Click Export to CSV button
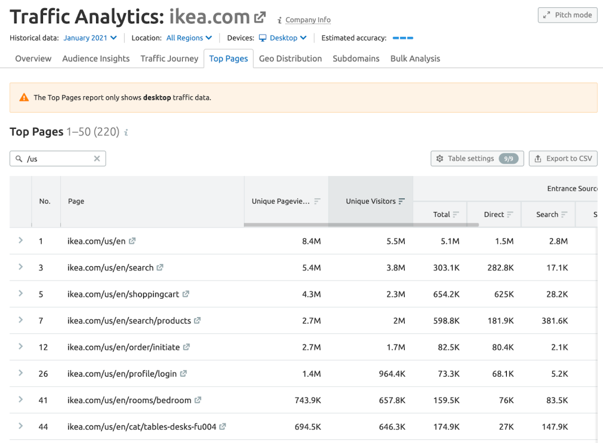The height and width of the screenshot is (443, 603). coord(563,158)
